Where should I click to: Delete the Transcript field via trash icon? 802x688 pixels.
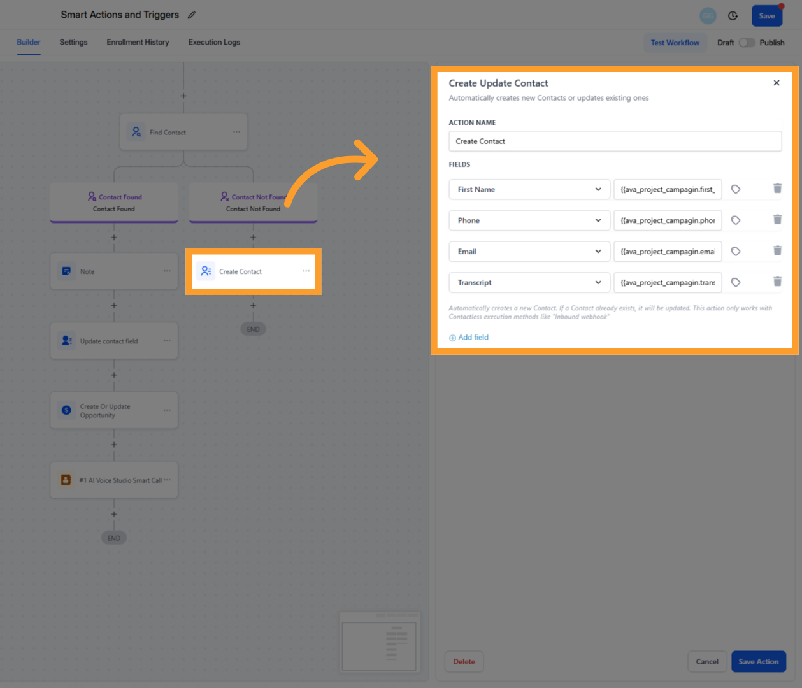coord(777,282)
